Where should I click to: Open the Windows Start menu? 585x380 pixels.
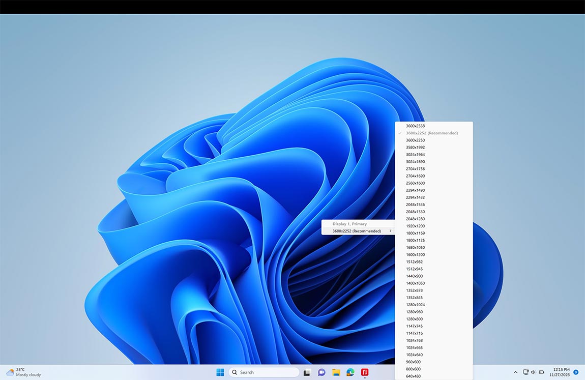[x=220, y=372]
